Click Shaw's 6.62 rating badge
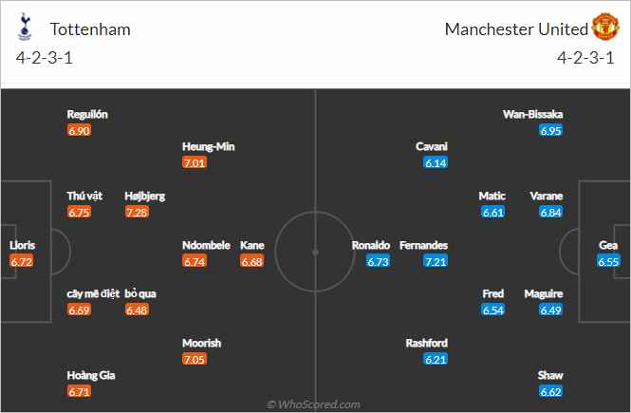 point(550,392)
